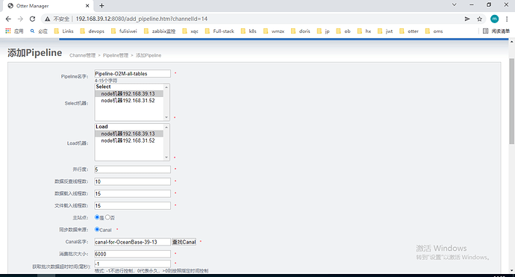The width and height of the screenshot is (515, 277).
Task: Open the not-secure site info warning icon
Action: point(48,19)
